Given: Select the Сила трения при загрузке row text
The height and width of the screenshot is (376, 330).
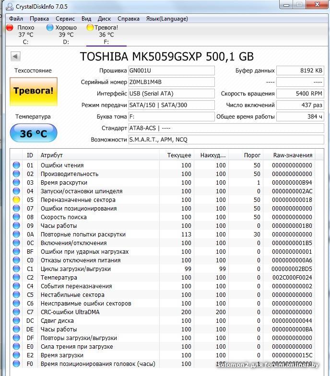Looking at the screenshot, I should click(x=77, y=346).
